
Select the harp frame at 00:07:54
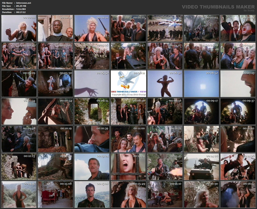pyautogui.click(x=56, y=111)
